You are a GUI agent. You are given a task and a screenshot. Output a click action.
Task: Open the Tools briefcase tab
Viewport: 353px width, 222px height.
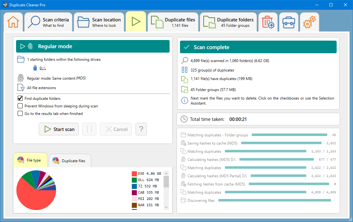(x=289, y=22)
